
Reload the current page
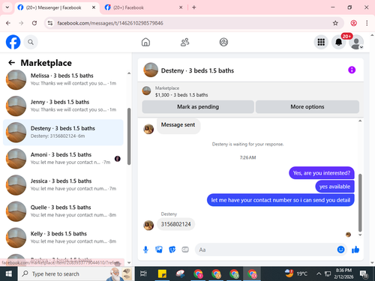(x=34, y=23)
